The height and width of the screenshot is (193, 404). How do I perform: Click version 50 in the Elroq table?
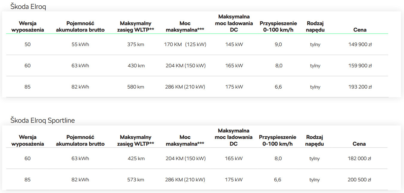(x=28, y=45)
